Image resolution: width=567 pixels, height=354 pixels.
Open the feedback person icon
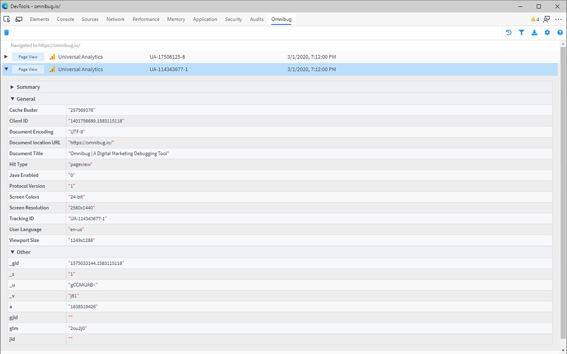pyautogui.click(x=547, y=19)
